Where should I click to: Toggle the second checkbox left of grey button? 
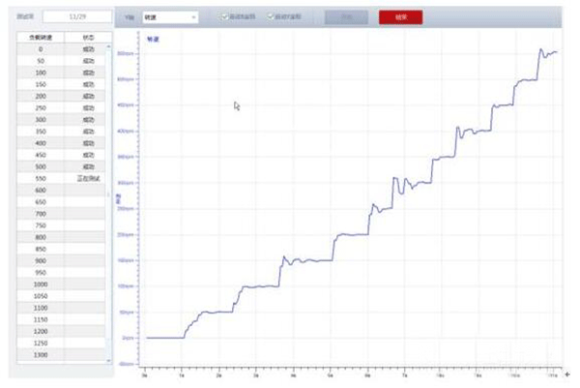pyautogui.click(x=271, y=17)
